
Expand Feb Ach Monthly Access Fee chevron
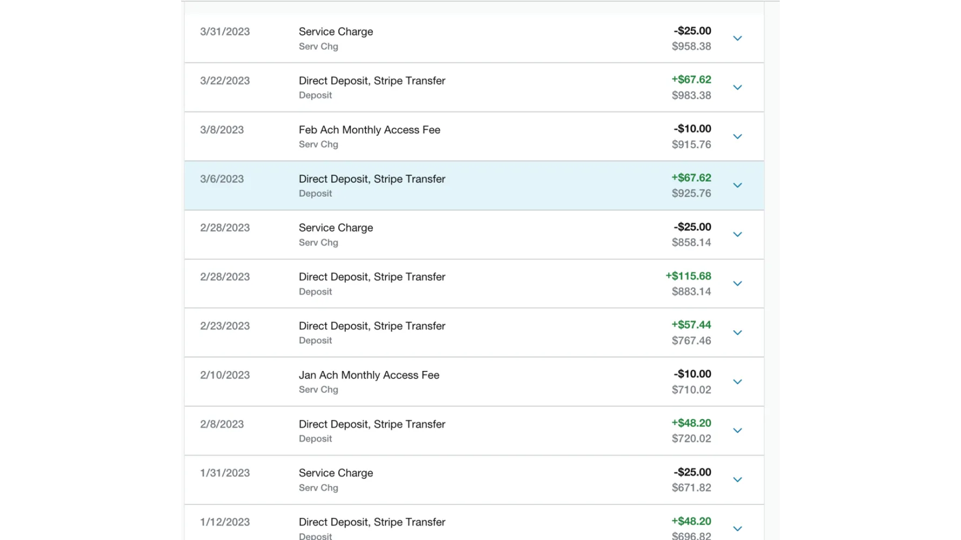click(x=737, y=137)
